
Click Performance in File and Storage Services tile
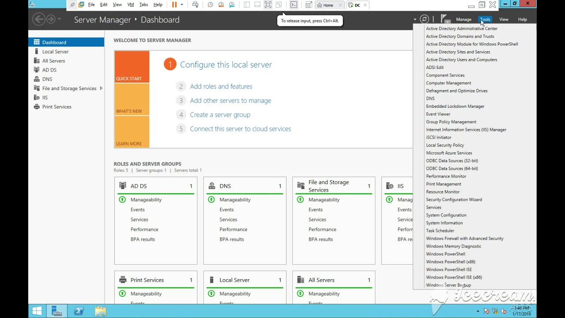click(x=322, y=229)
